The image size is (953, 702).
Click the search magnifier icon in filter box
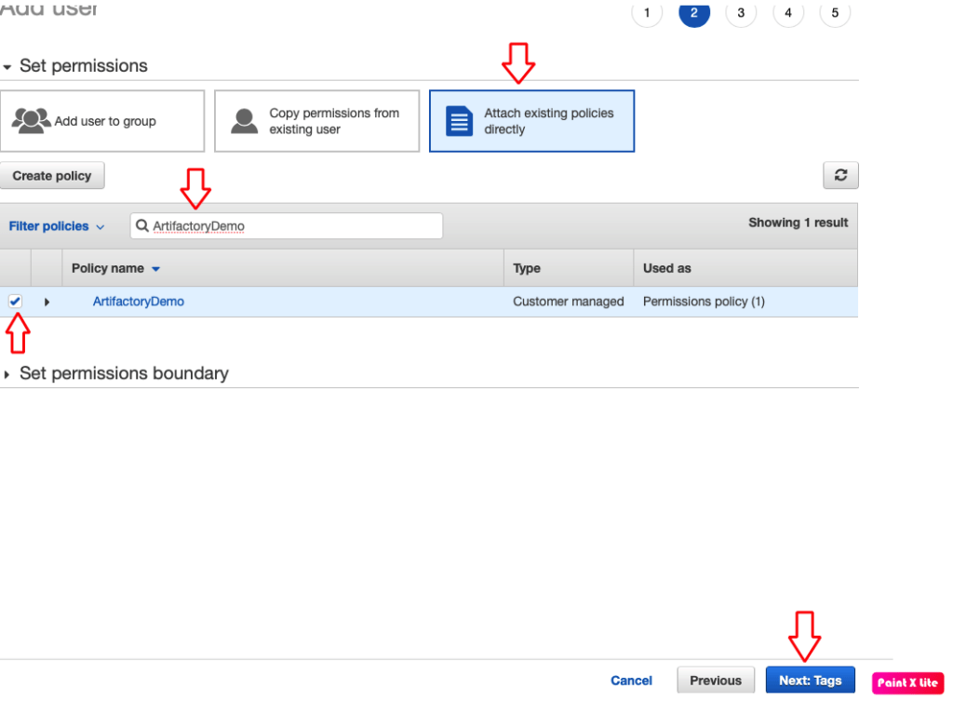pos(141,225)
